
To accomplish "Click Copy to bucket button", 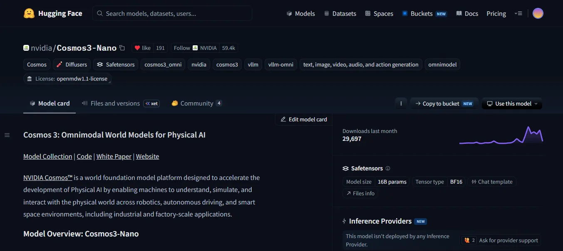I will point(444,103).
